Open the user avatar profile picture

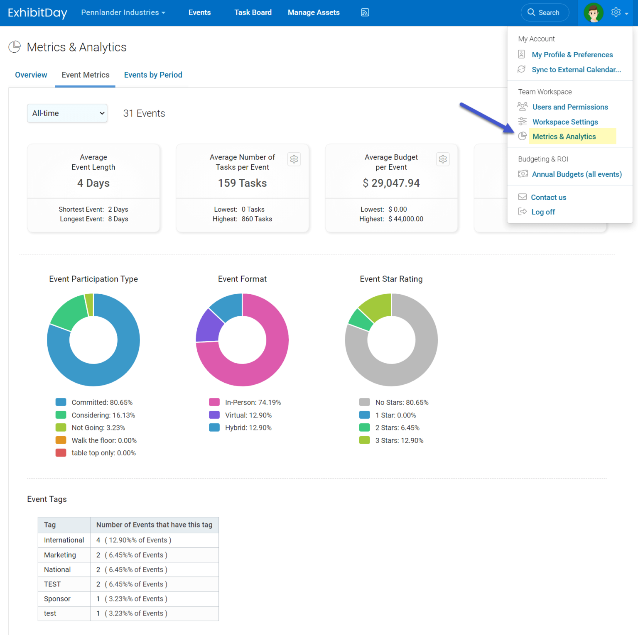click(x=594, y=12)
